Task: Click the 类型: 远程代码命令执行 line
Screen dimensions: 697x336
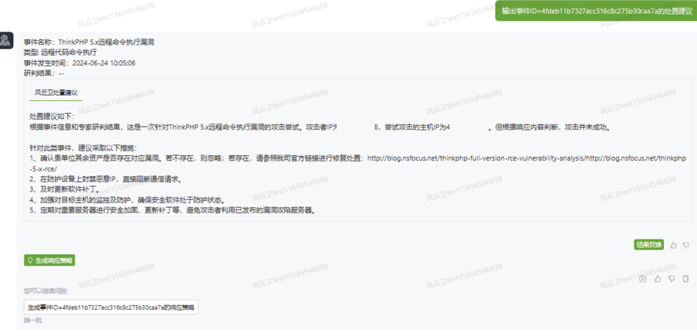Action: point(60,52)
